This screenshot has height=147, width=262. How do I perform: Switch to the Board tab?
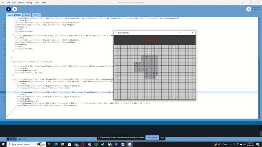[27, 15]
